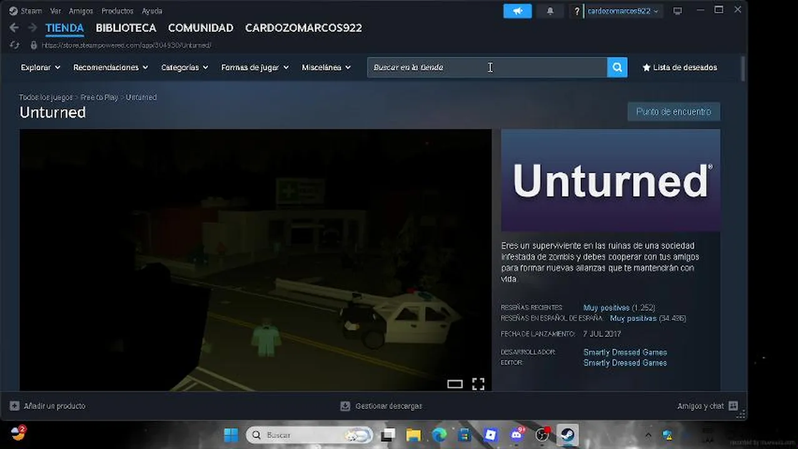Open the Categorías dropdown

coord(185,67)
